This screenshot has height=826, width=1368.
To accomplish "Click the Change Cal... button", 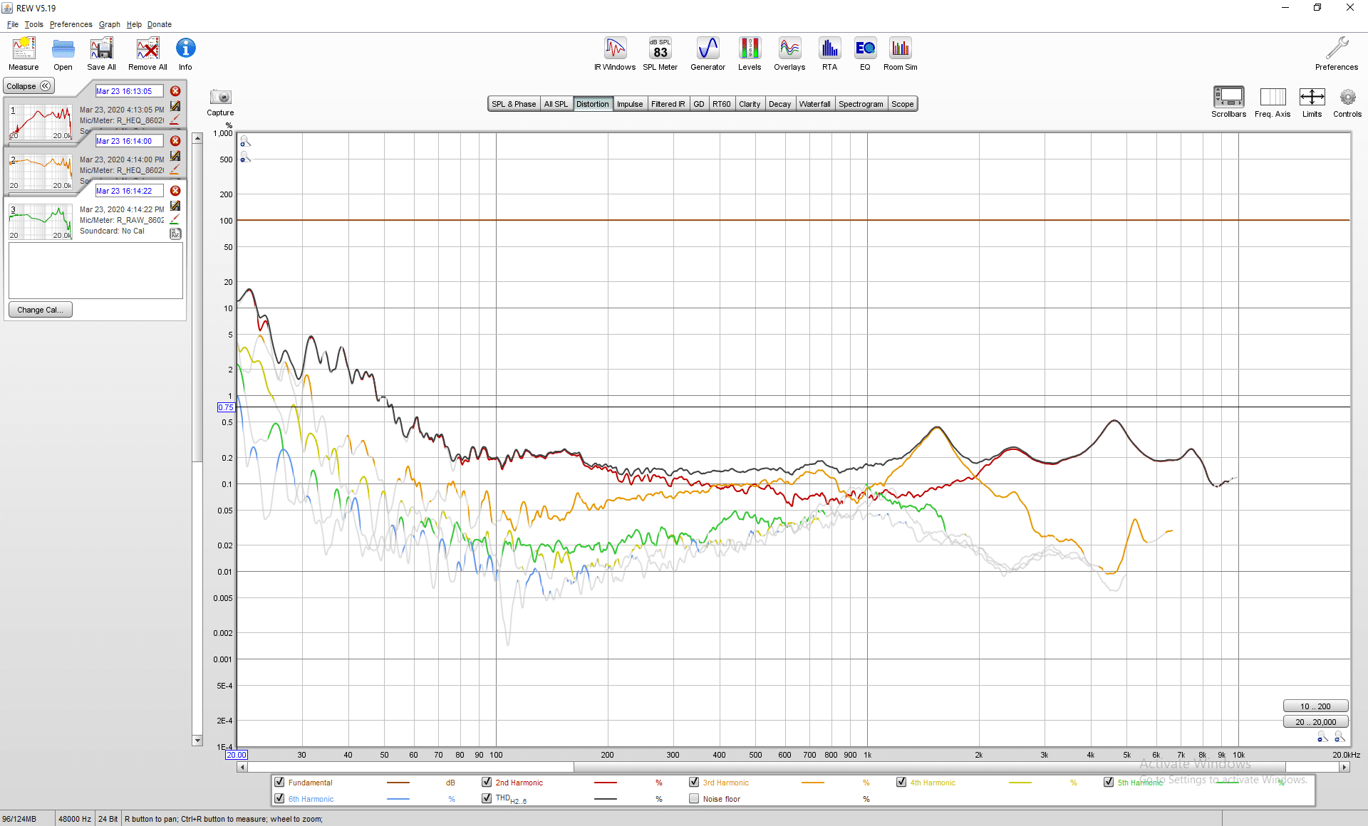I will pyautogui.click(x=41, y=310).
